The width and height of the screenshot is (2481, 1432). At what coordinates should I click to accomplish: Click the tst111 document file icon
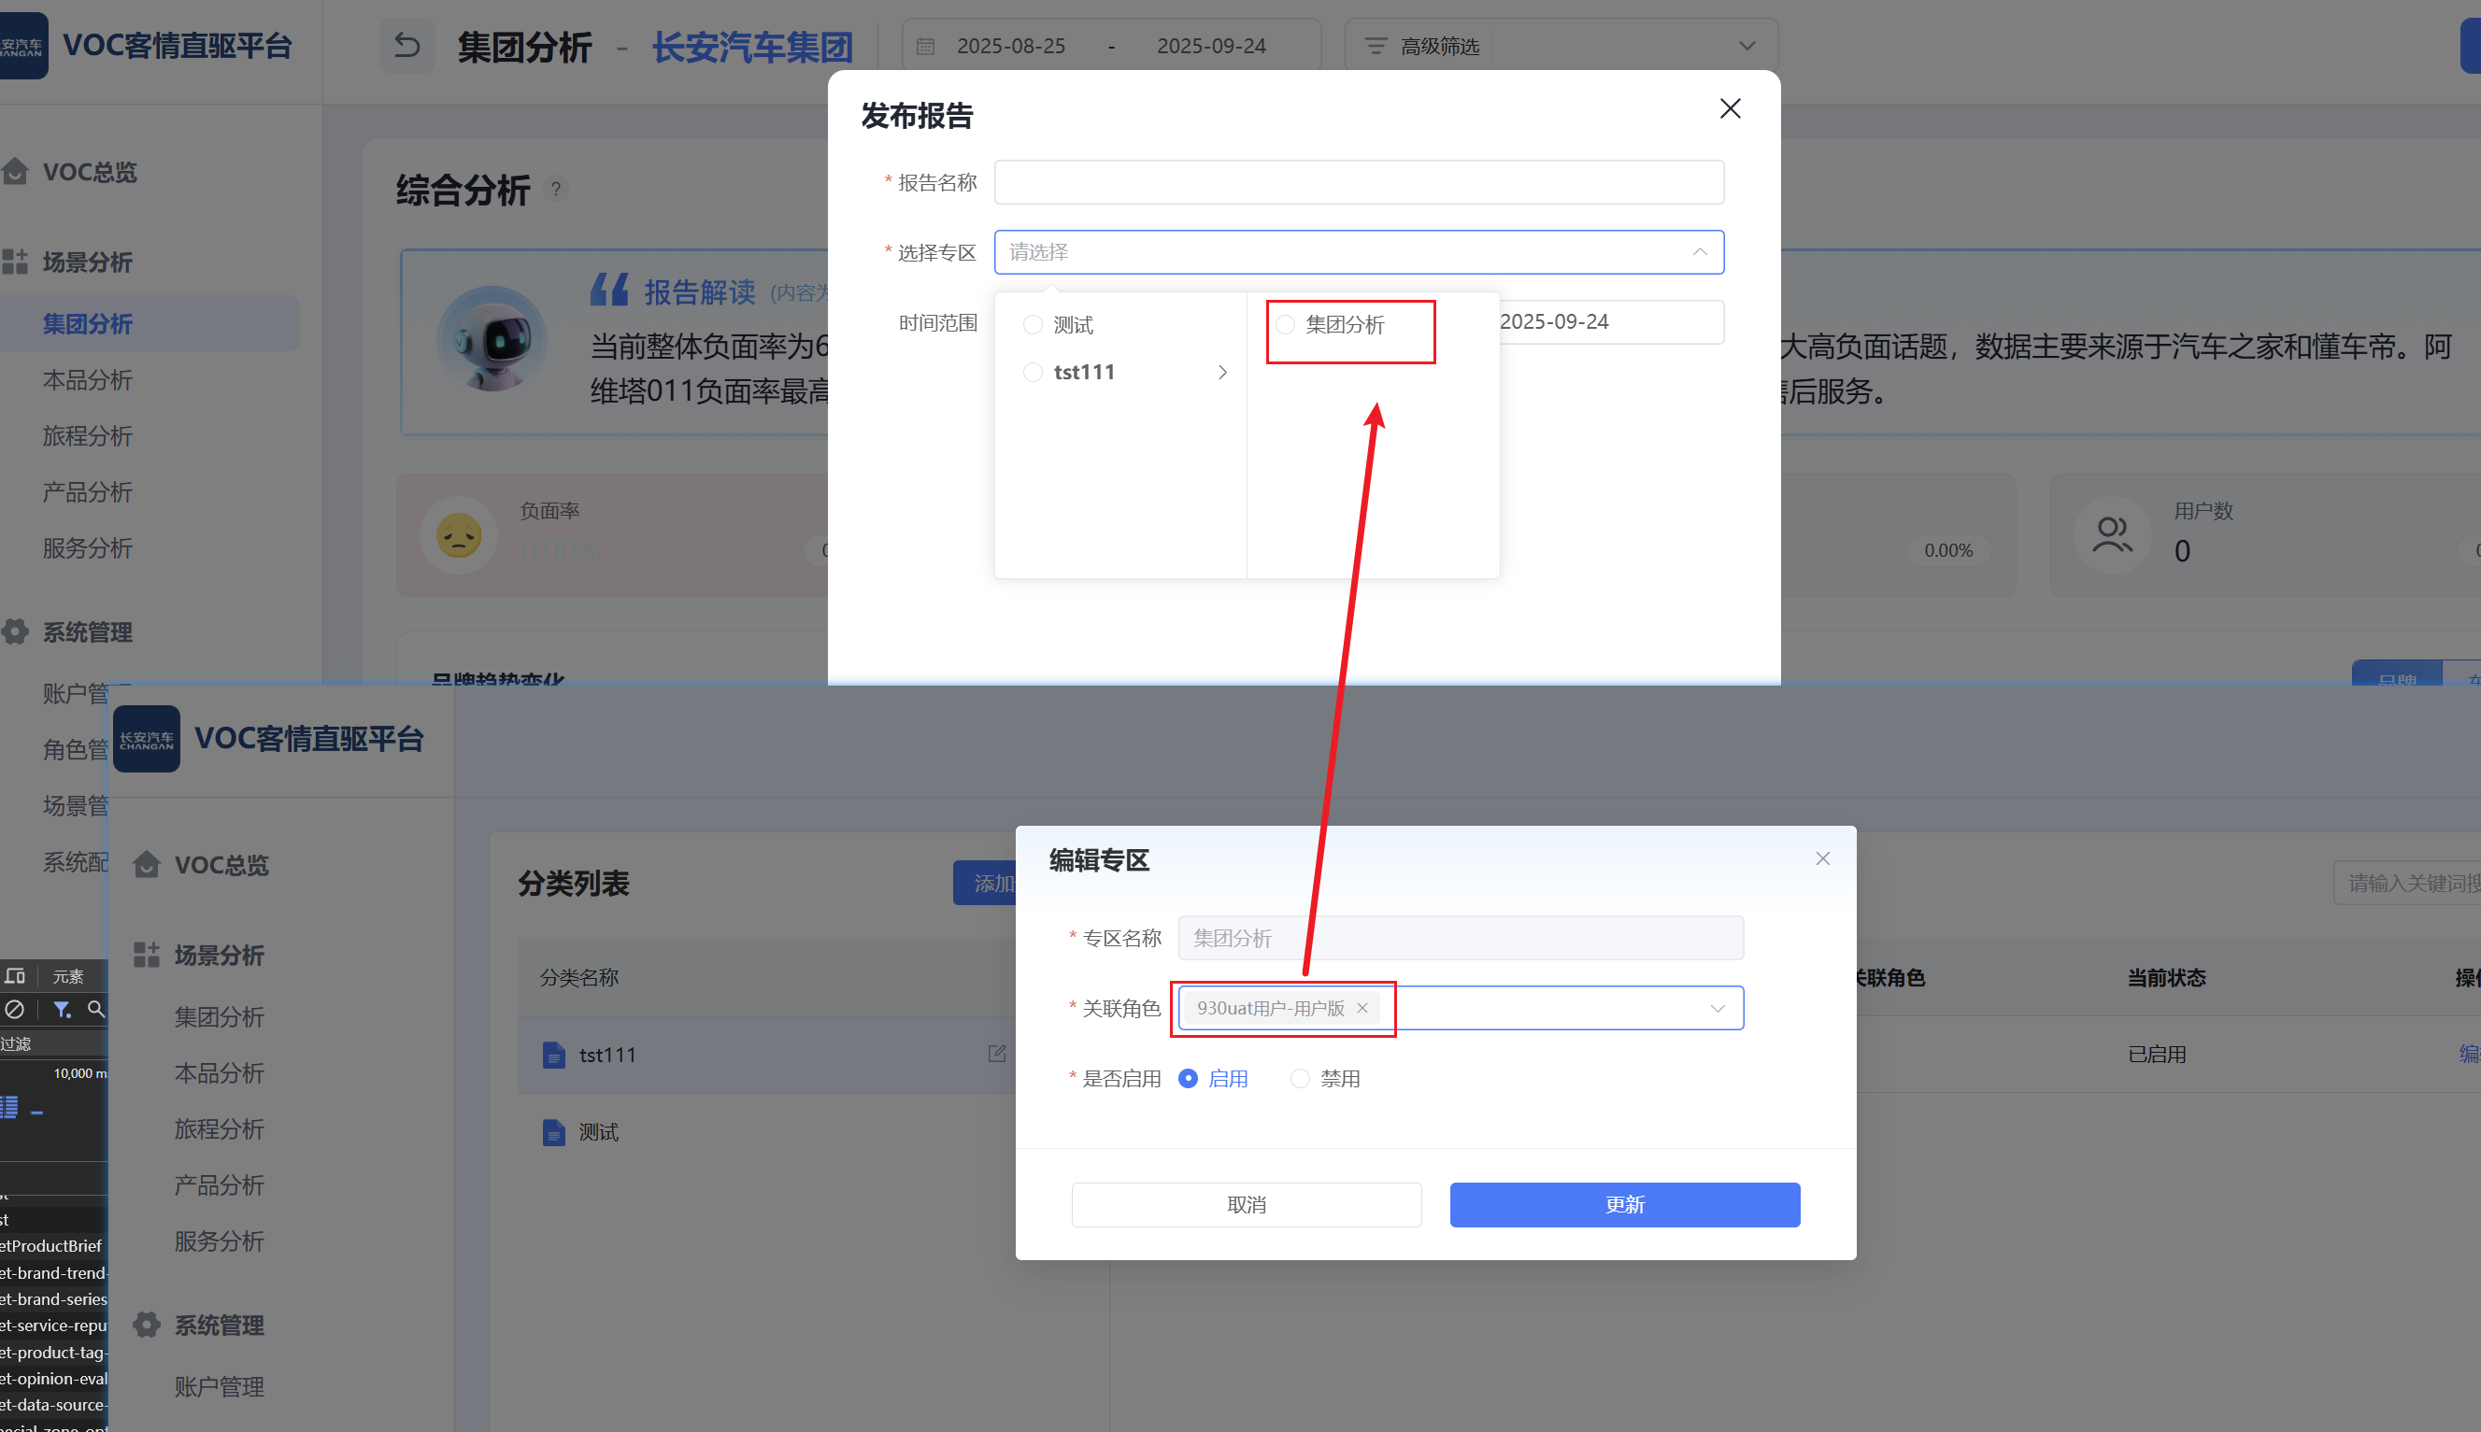[554, 1056]
